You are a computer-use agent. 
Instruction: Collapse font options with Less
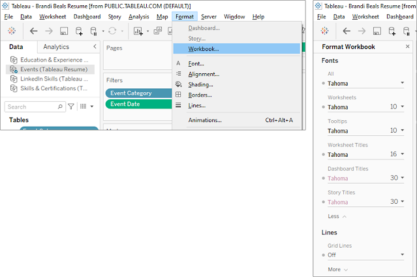point(337,216)
